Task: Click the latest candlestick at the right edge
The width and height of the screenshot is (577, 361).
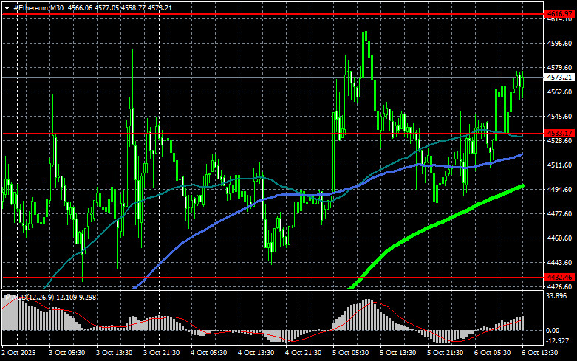Action: 522,80
